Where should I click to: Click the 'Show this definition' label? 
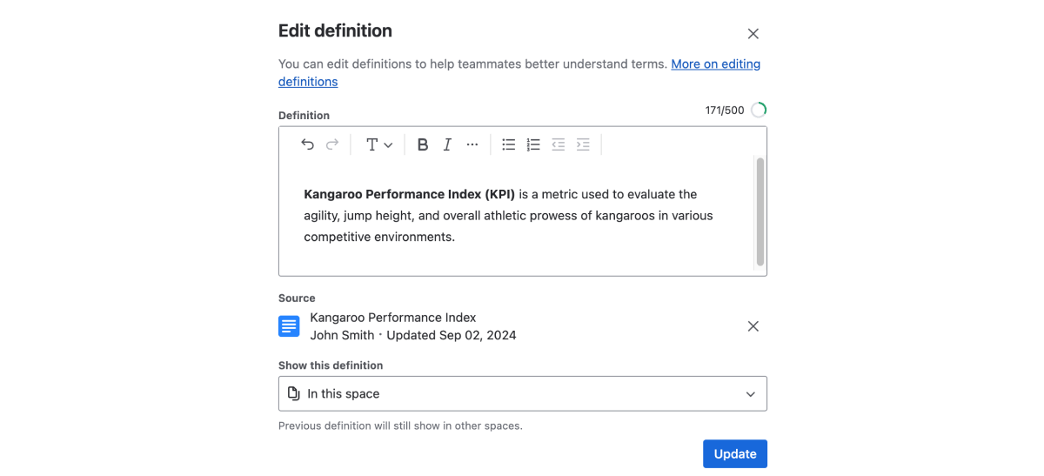click(x=331, y=365)
